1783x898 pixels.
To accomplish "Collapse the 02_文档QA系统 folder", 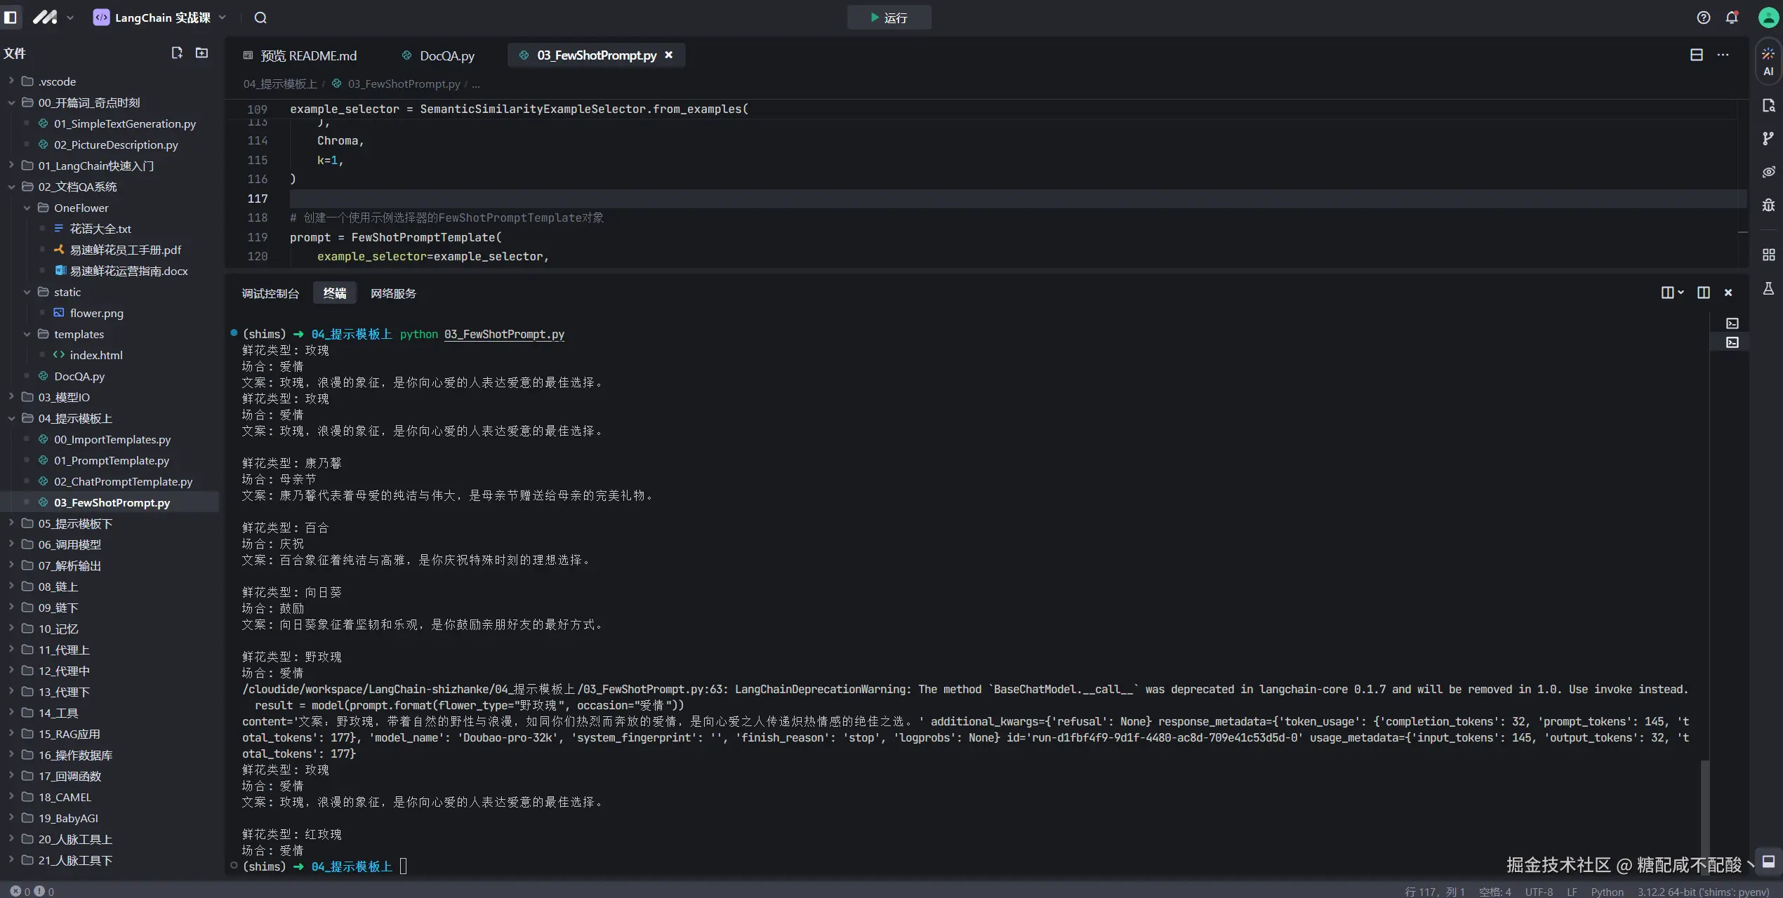I will 77,187.
